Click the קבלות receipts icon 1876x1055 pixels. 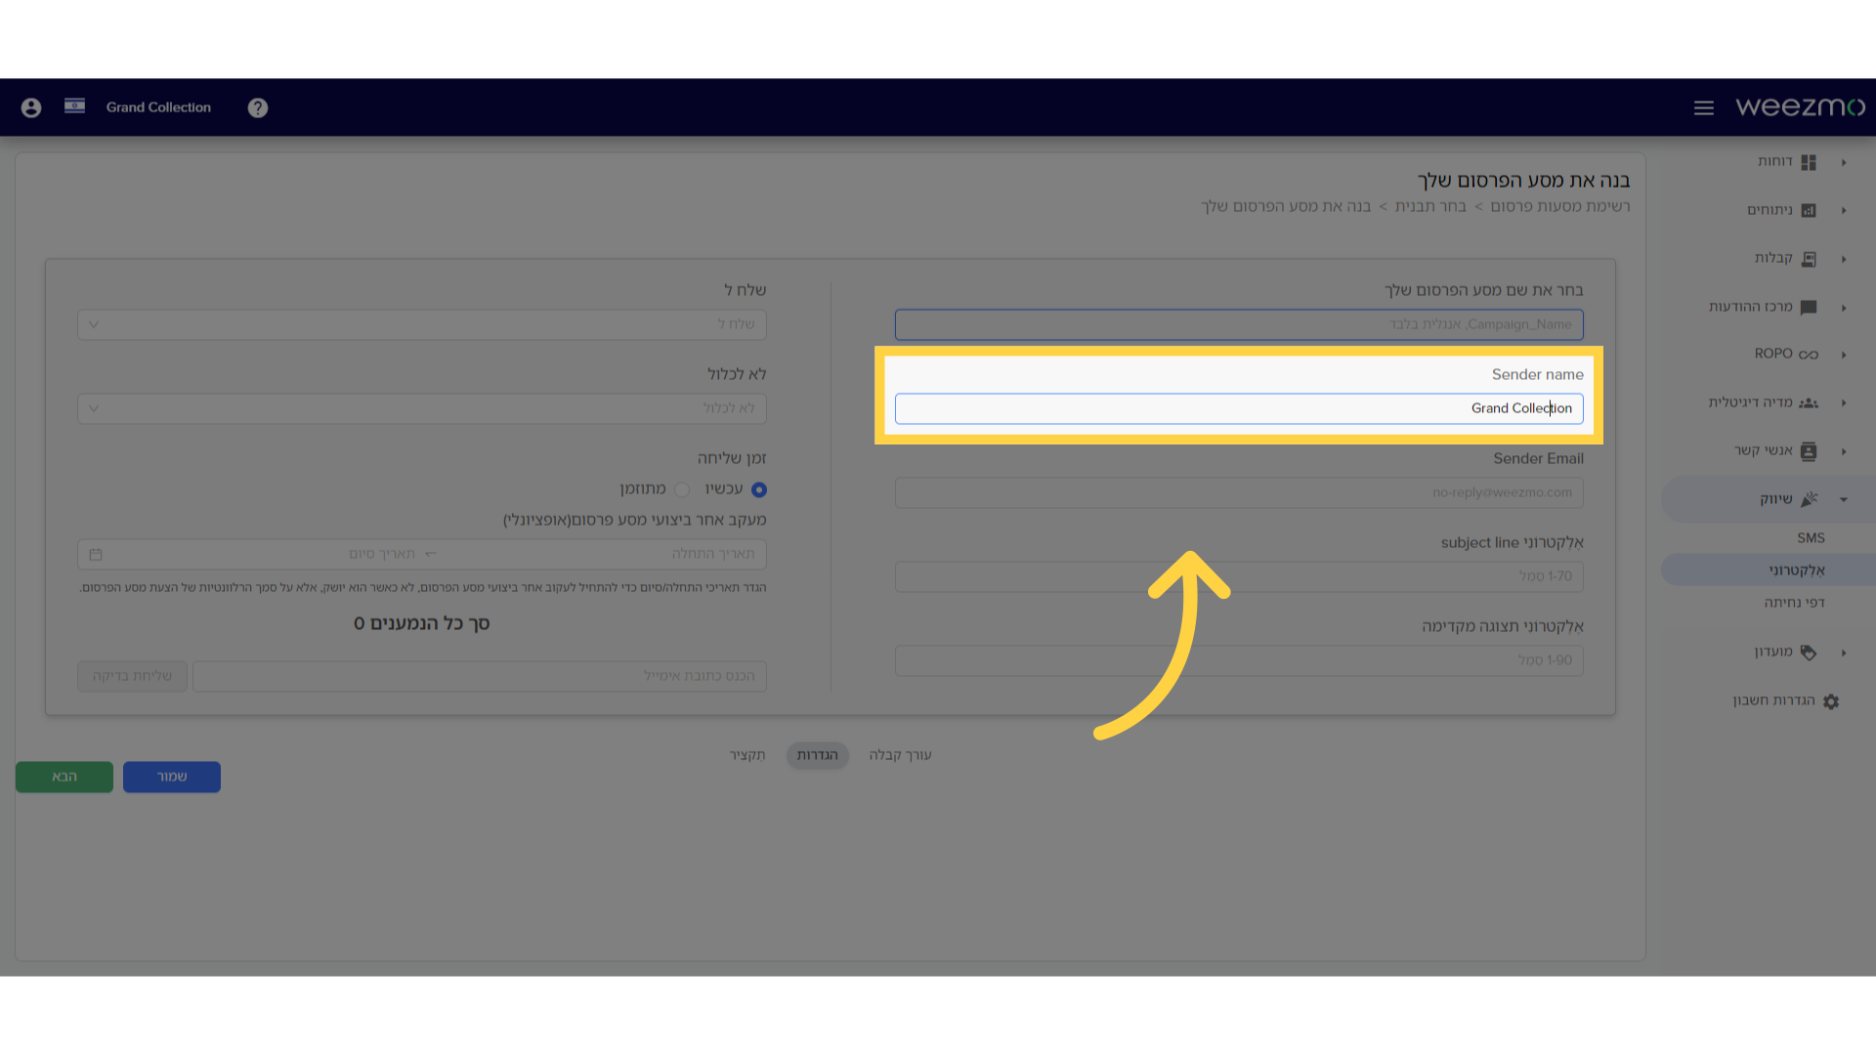pyautogui.click(x=1809, y=259)
